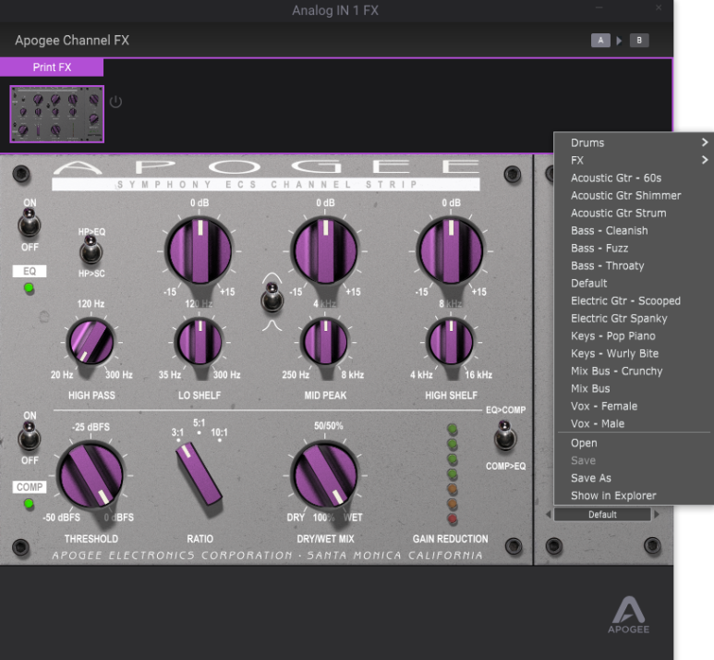Expand the Drums preset submenu
Screen dimensions: 714x660
635,142
